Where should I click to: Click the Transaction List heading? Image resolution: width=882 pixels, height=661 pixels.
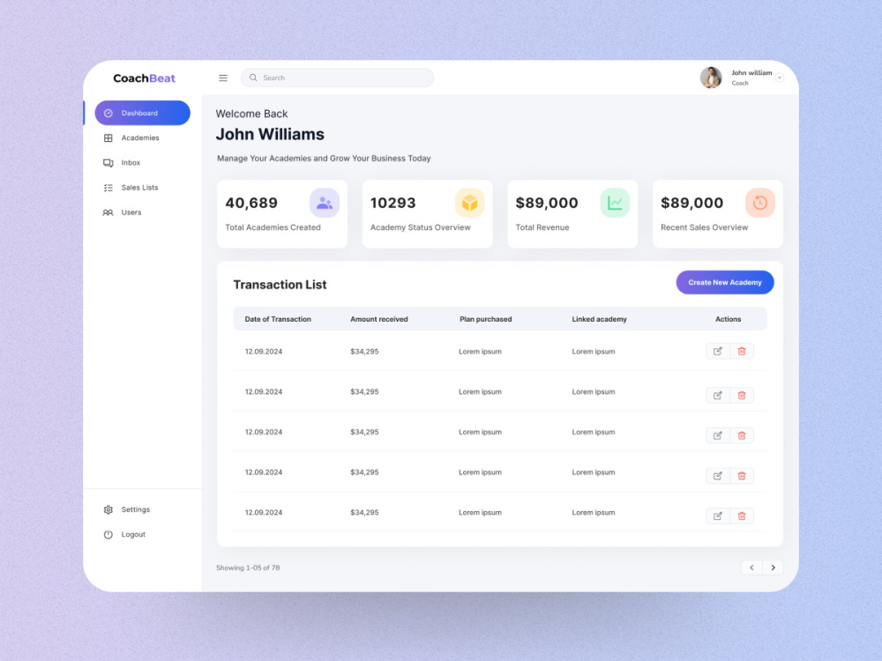pyautogui.click(x=280, y=285)
